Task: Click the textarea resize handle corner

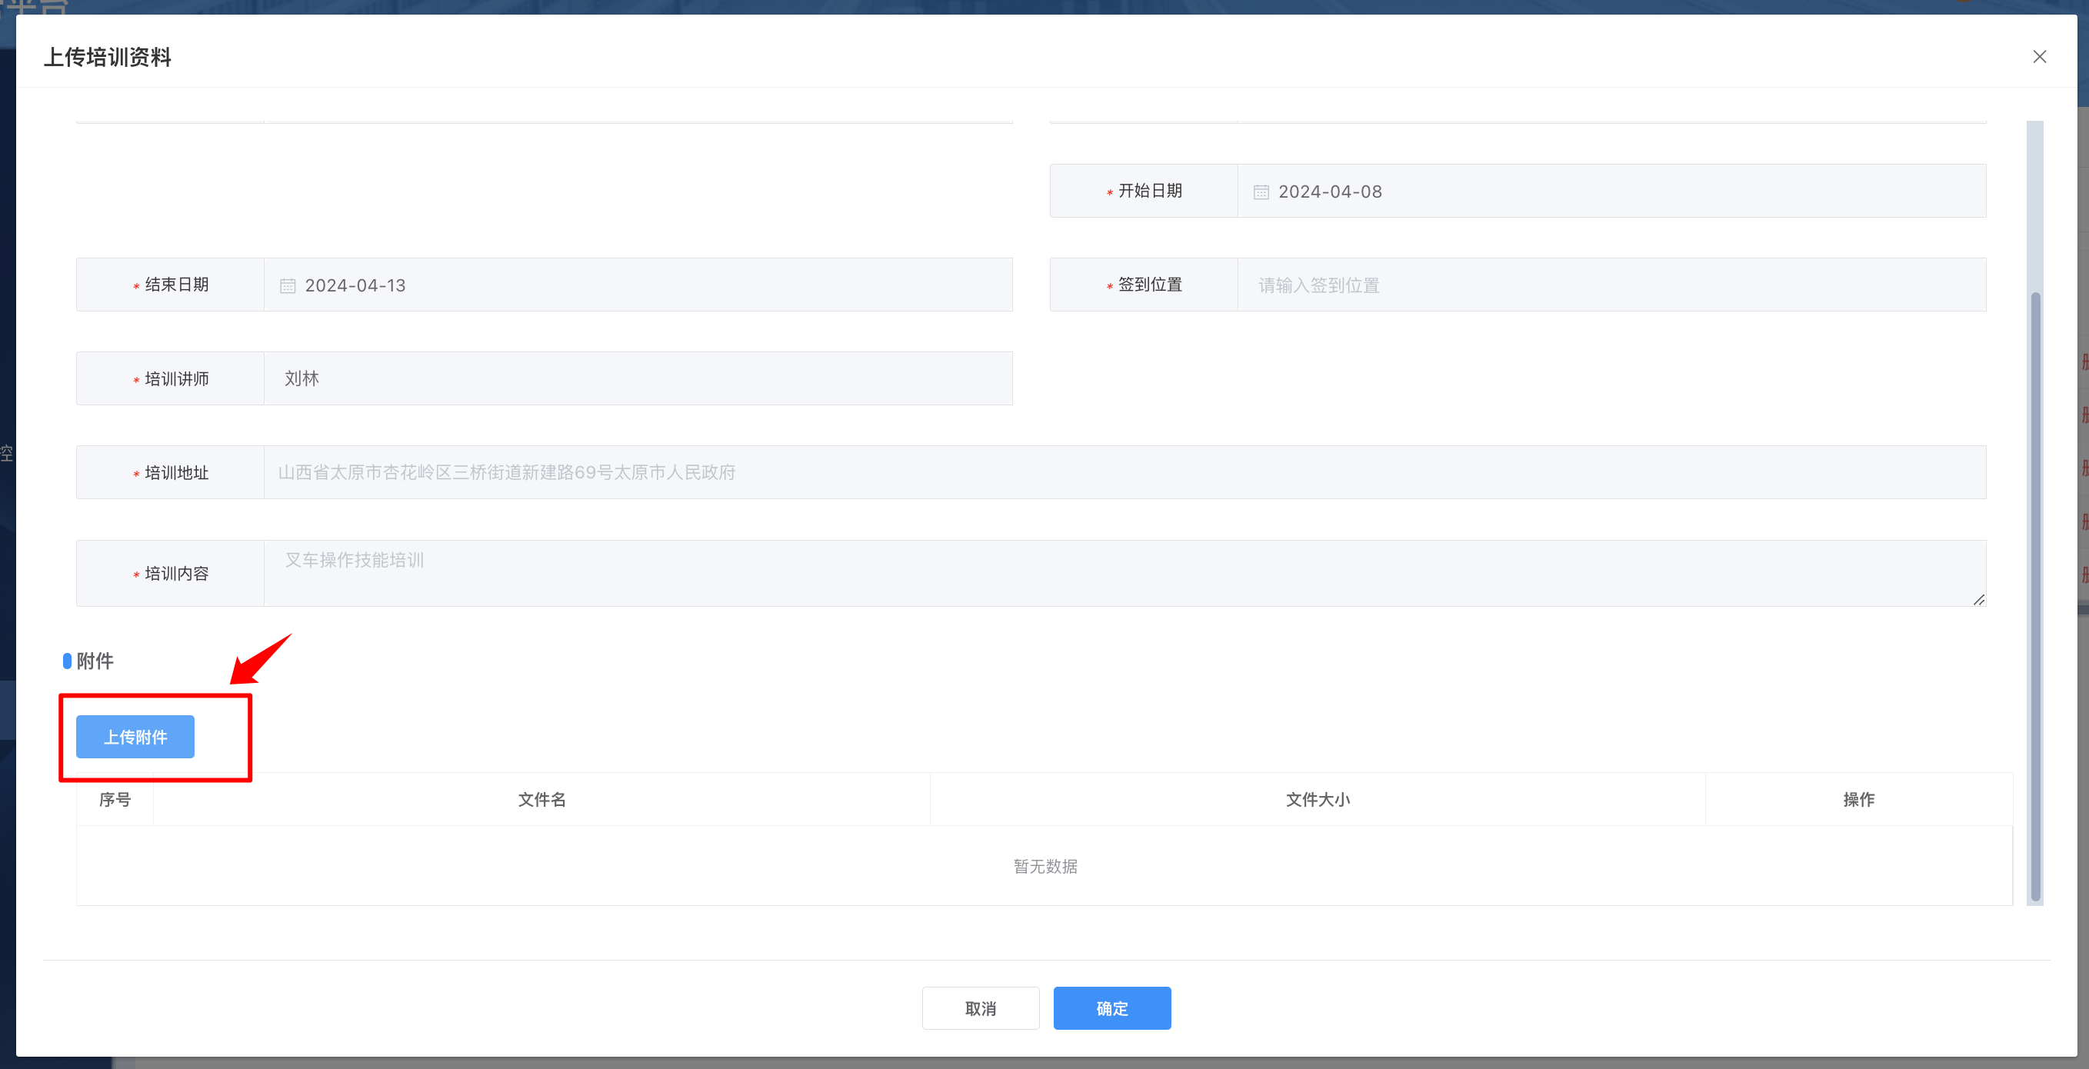Action: [x=1979, y=599]
